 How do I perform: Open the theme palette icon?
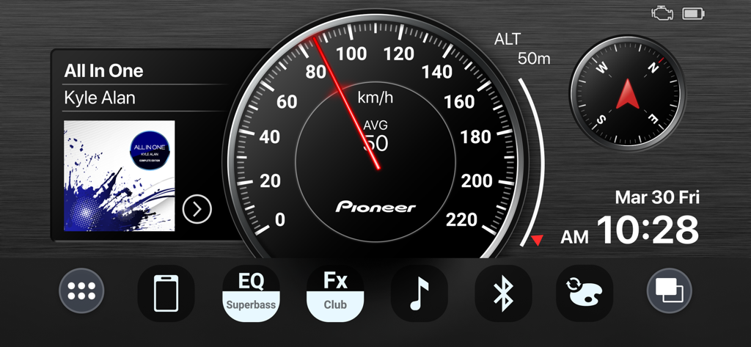click(x=585, y=293)
